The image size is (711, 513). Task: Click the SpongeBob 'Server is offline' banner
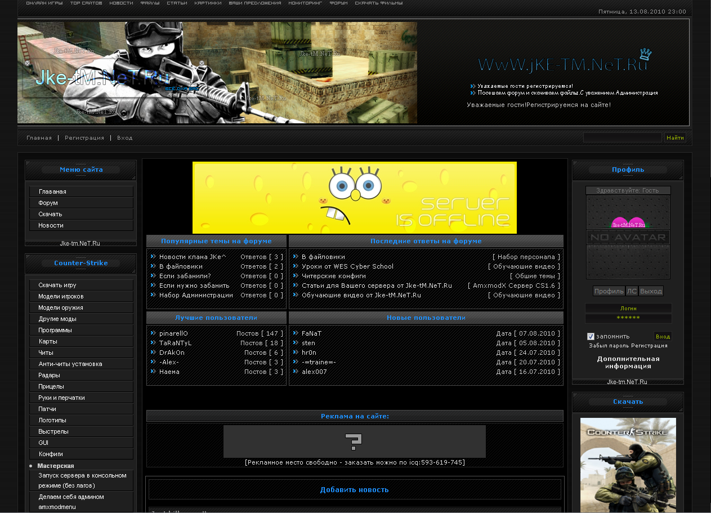355,198
